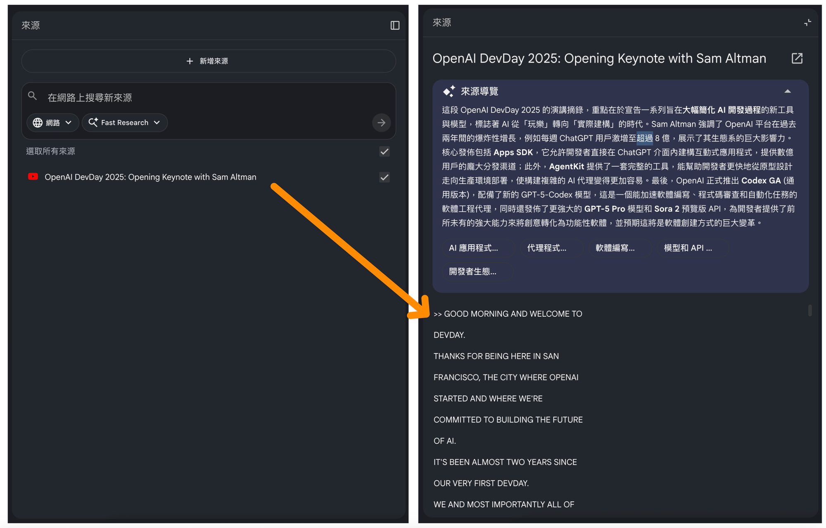The image size is (826, 528).
Task: Click the transcript scrollbar thumb
Action: [809, 310]
